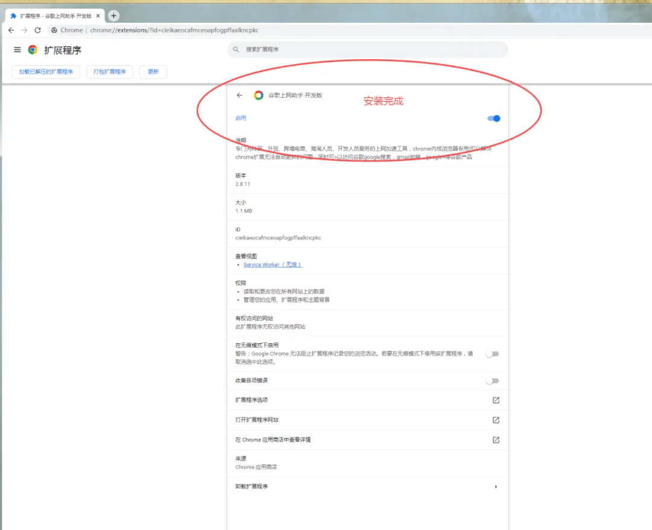Disable the extension with 启用 toggle

tap(494, 118)
